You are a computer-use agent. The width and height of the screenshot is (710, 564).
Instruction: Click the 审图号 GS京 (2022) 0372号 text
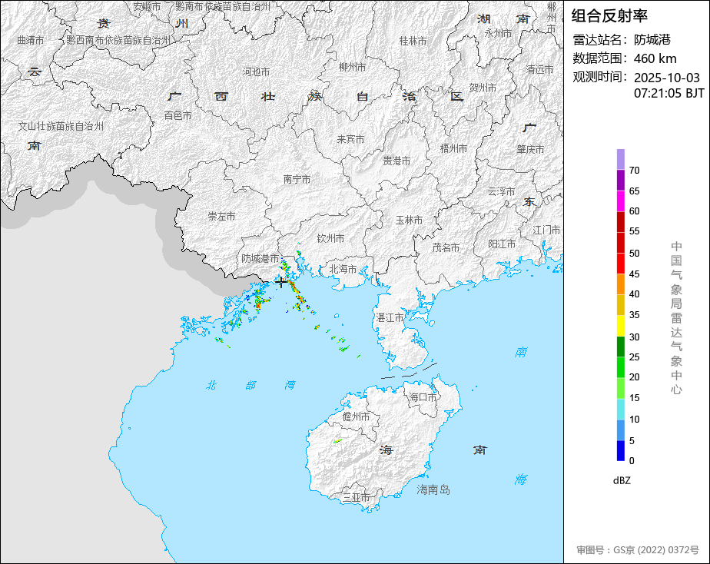point(638,550)
